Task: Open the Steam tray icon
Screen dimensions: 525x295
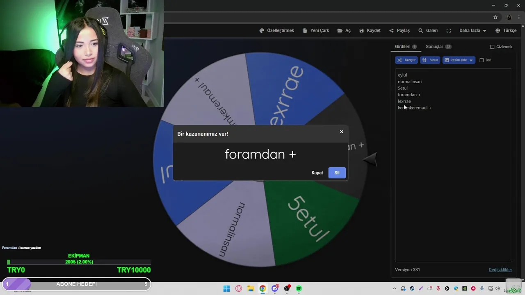Action: click(412, 288)
